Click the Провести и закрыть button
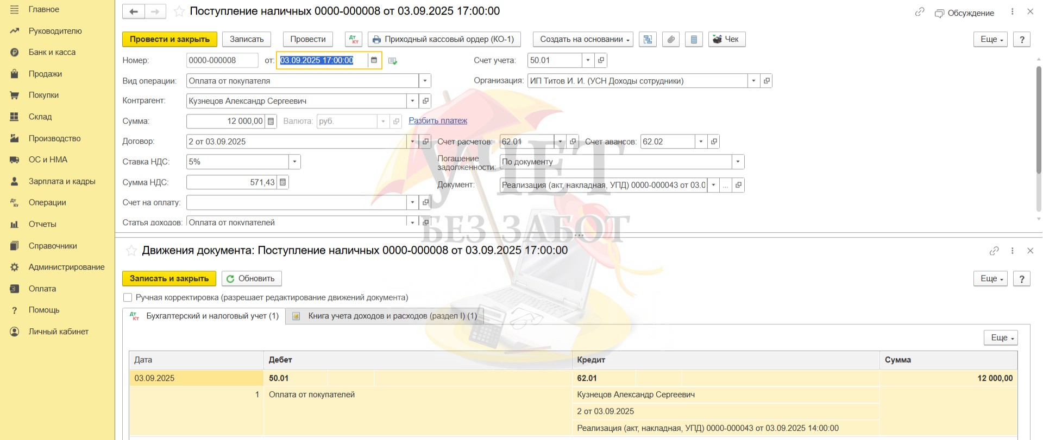 169,39
